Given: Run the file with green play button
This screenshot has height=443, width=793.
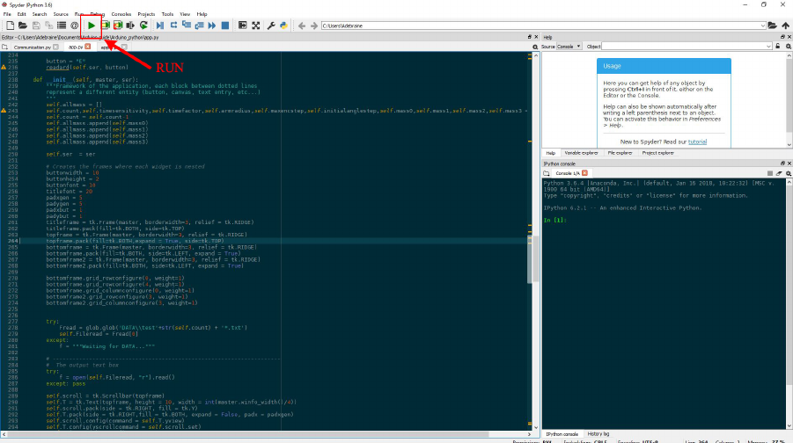Looking at the screenshot, I should coord(92,25).
